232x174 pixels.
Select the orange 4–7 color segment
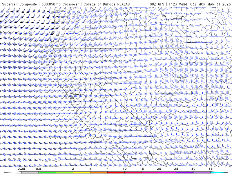click(x=99, y=173)
